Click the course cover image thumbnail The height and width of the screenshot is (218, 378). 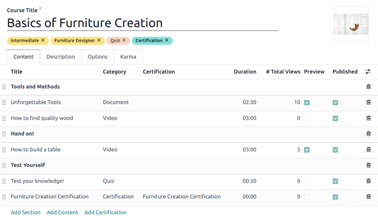(350, 24)
